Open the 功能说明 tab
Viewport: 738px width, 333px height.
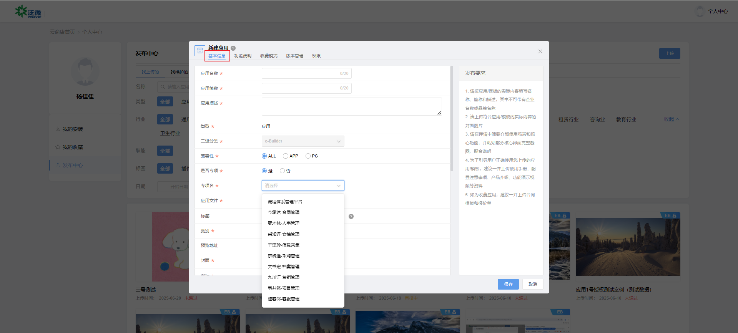point(243,56)
